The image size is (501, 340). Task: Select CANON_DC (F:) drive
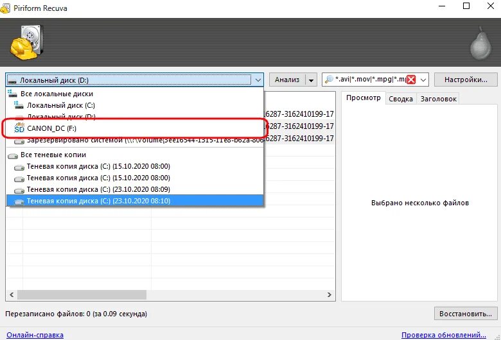click(x=134, y=128)
